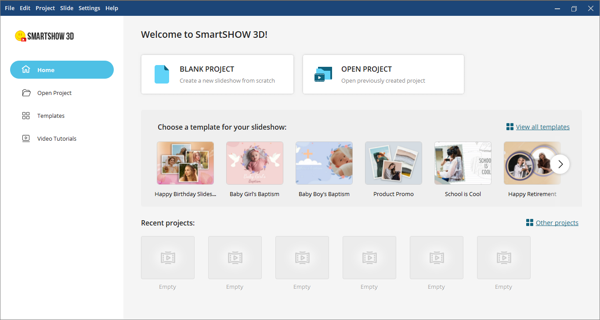Open the Edit menu
Screen dimensions: 600x320
tap(25, 8)
